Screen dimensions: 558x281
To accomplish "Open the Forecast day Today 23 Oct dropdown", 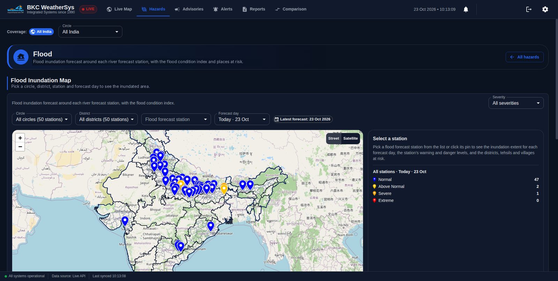I will [x=242, y=119].
